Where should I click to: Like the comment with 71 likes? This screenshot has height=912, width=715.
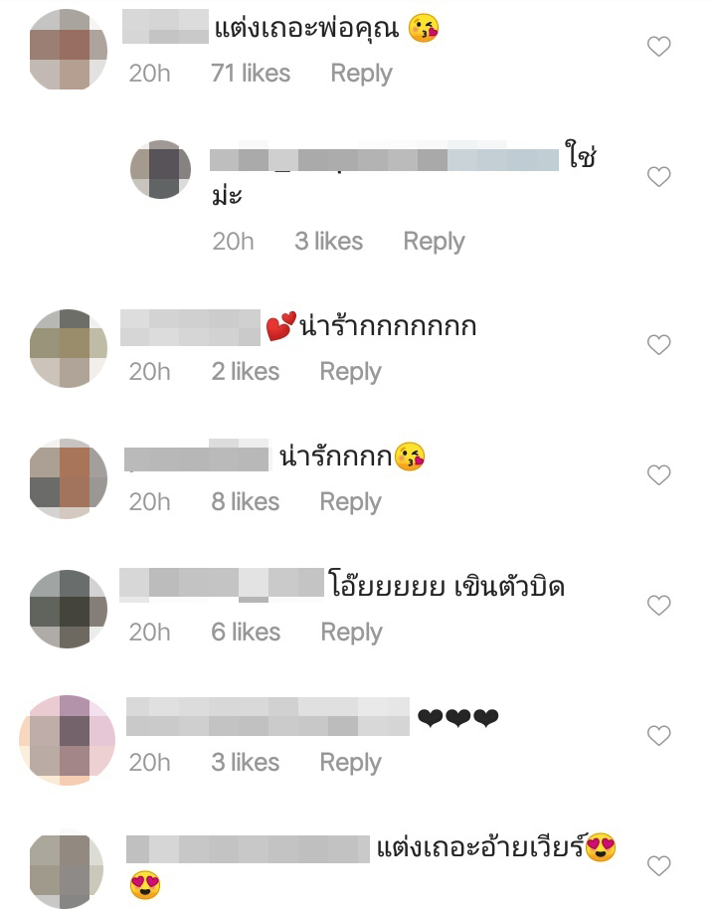click(x=658, y=47)
